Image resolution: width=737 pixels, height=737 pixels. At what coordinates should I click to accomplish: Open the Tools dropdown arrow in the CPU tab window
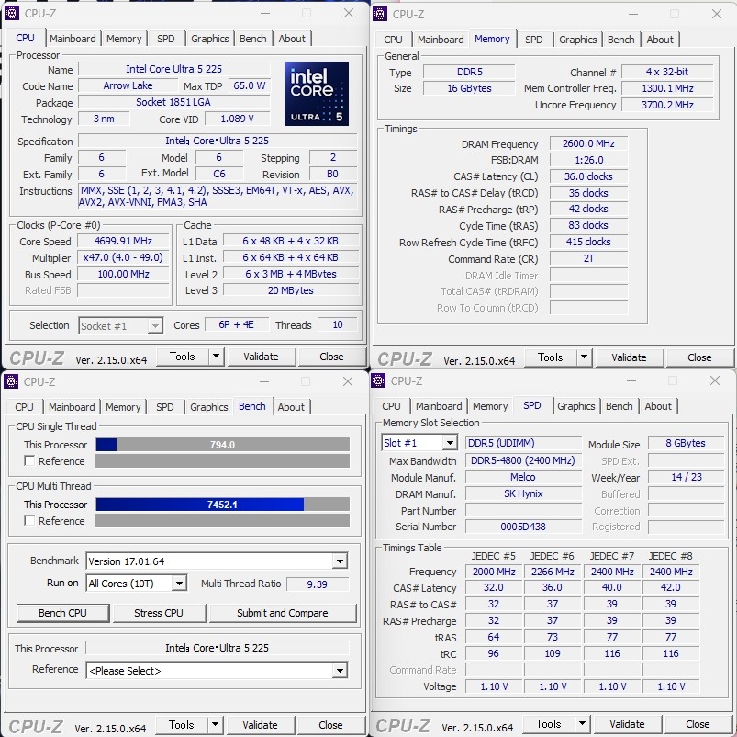coord(217,357)
